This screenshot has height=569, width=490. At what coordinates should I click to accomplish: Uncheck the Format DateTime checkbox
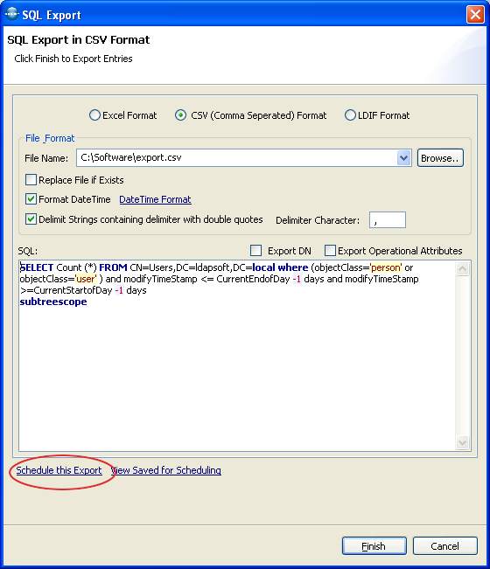pos(31,199)
